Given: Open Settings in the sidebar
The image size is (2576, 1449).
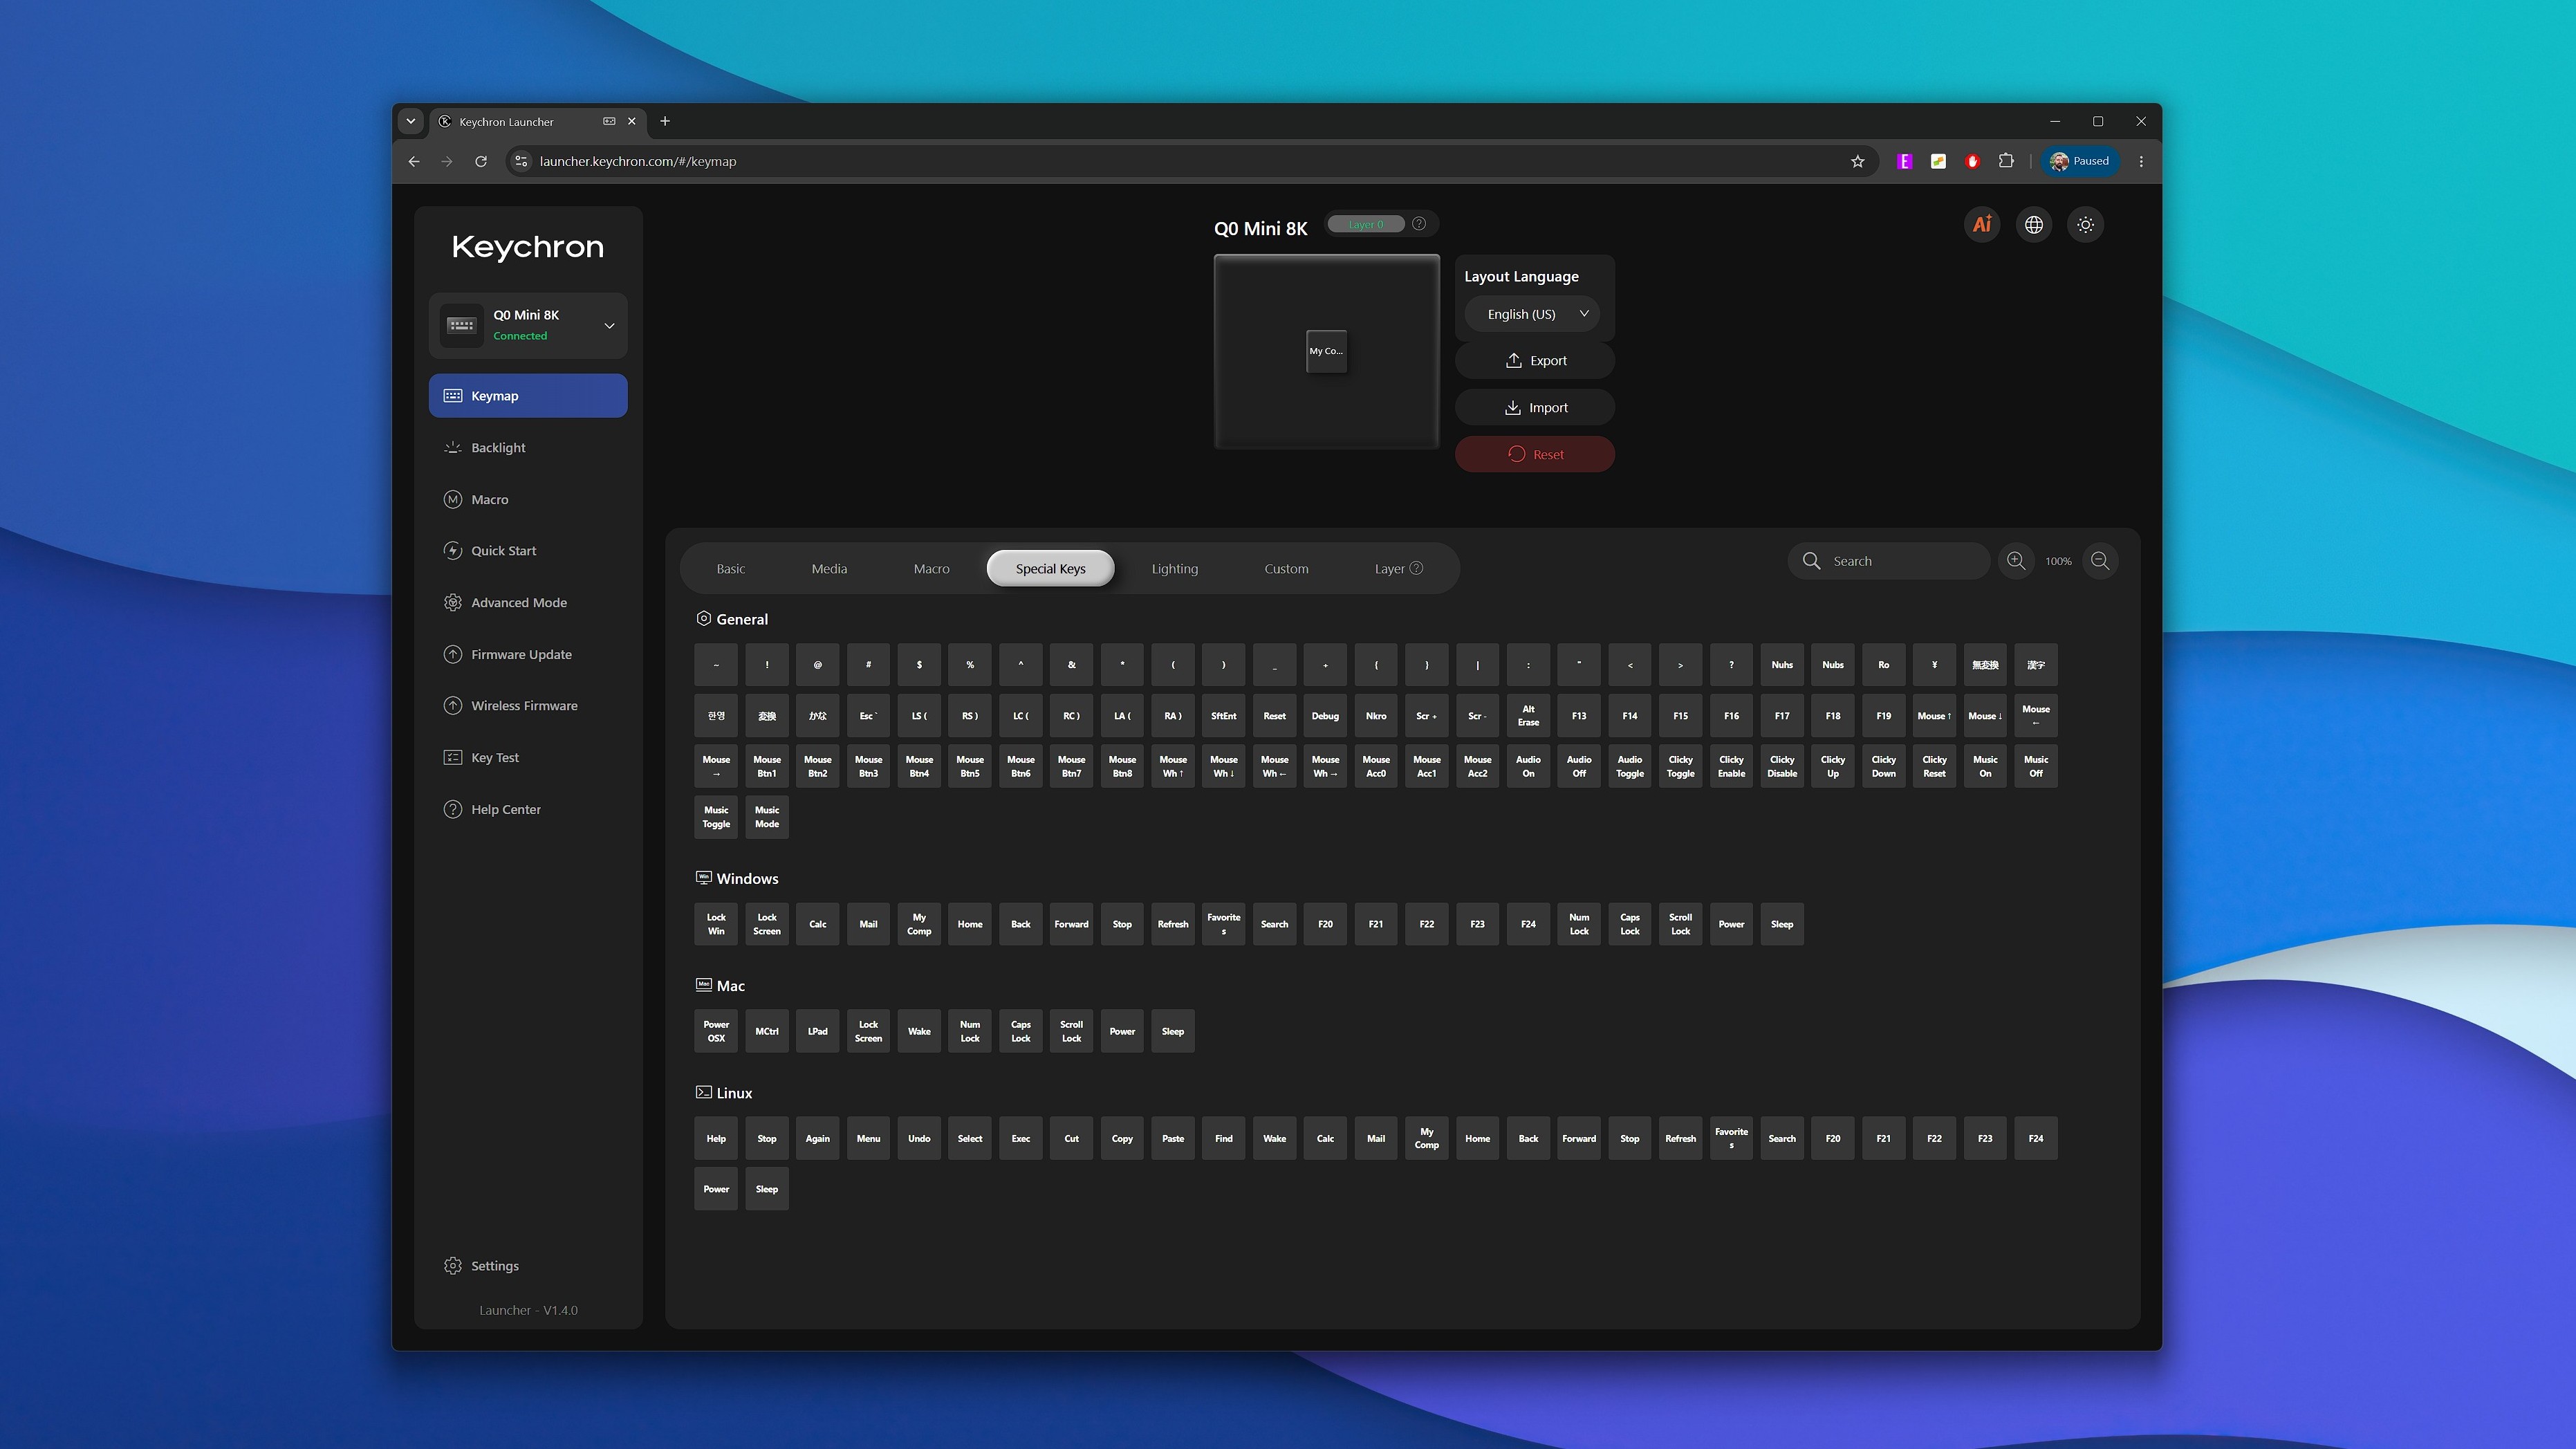Looking at the screenshot, I should click(528, 1266).
